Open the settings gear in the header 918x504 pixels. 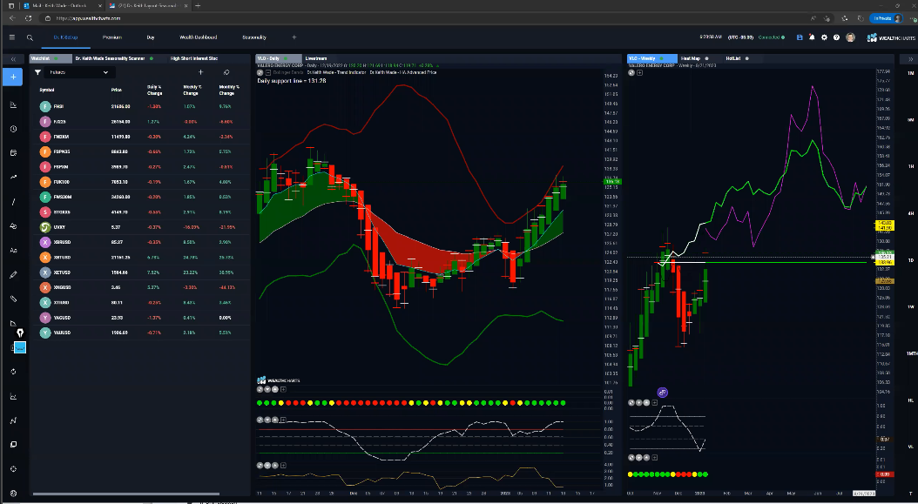(824, 37)
